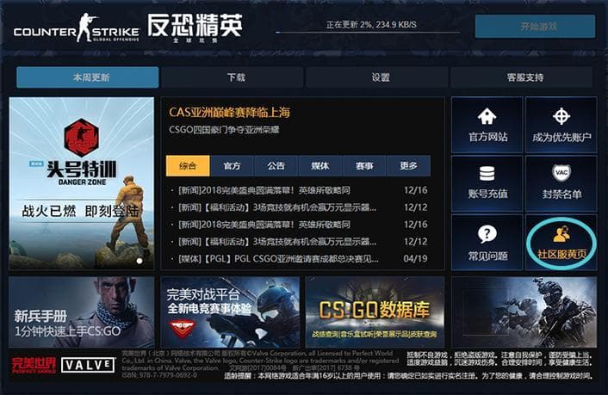Screen dimensions: 608x395
Task: Open the 头号特训 Danger Zone banner
Action: point(82,183)
